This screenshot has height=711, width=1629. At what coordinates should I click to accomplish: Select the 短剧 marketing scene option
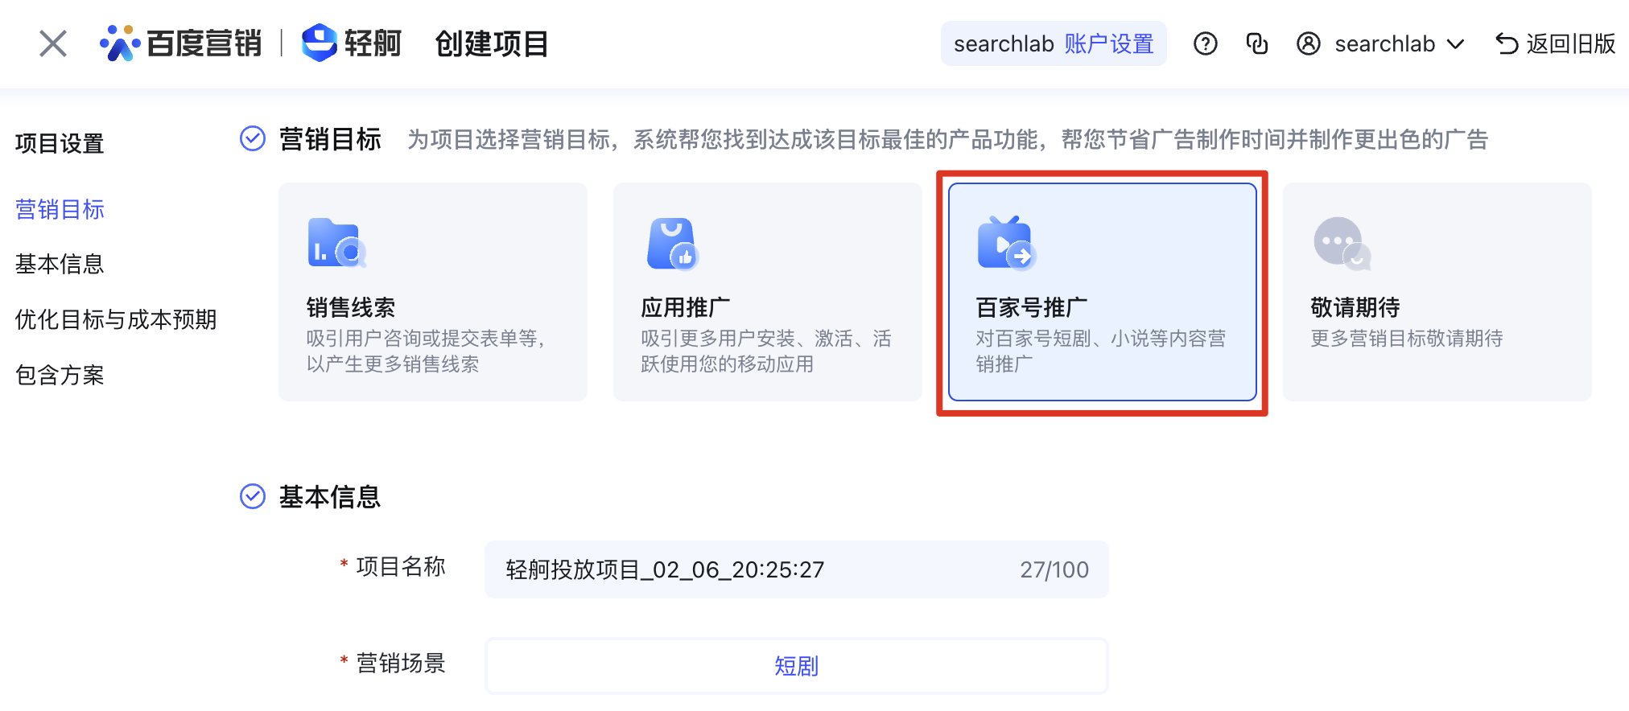click(x=797, y=666)
